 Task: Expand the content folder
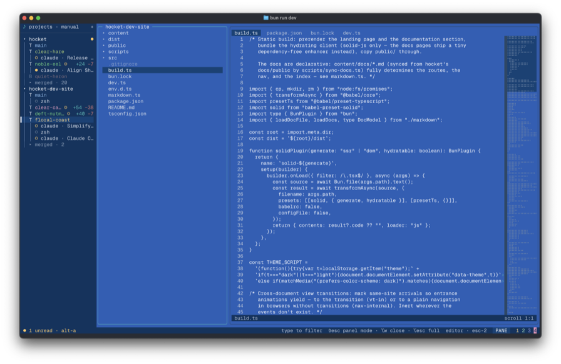click(x=104, y=33)
